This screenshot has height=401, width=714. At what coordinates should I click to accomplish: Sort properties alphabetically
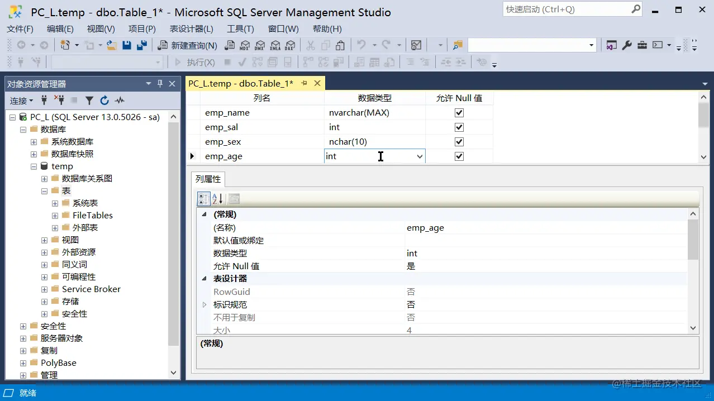[218, 199]
